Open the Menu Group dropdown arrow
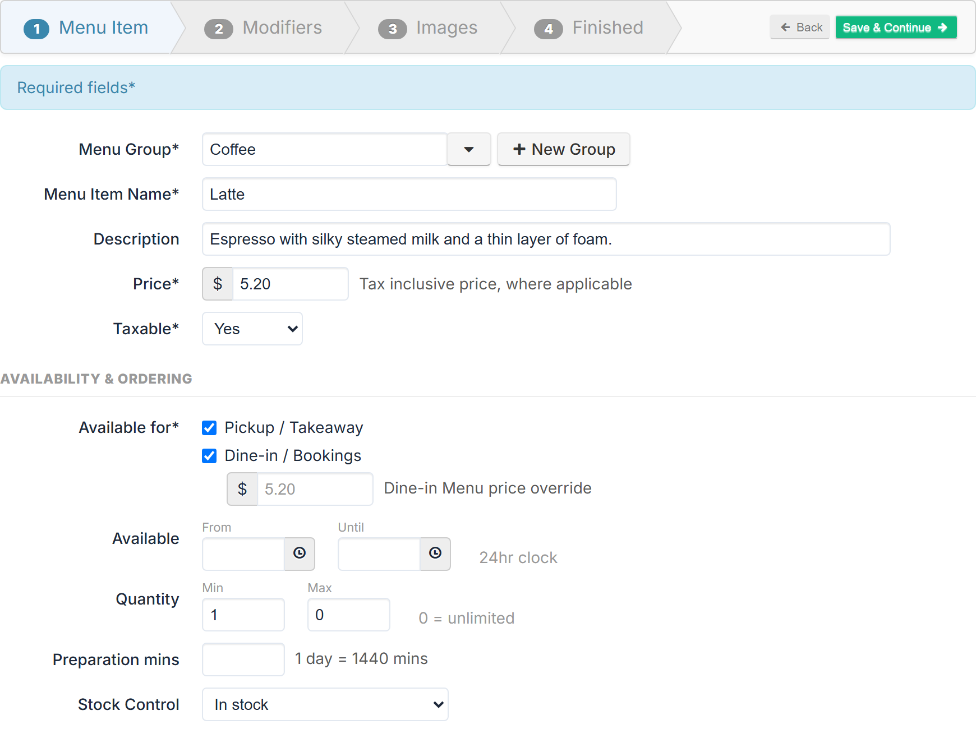This screenshot has height=738, width=976. pyautogui.click(x=469, y=149)
